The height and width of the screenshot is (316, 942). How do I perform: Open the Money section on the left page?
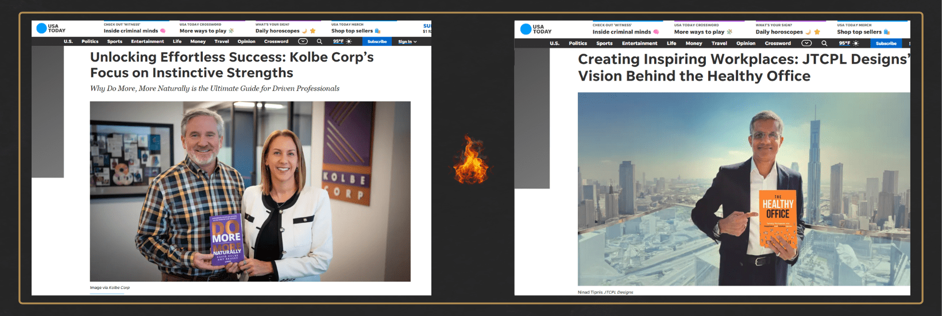pyautogui.click(x=198, y=41)
